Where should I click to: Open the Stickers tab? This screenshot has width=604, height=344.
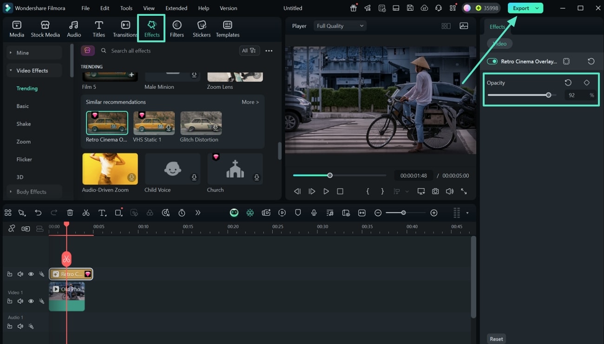click(202, 29)
